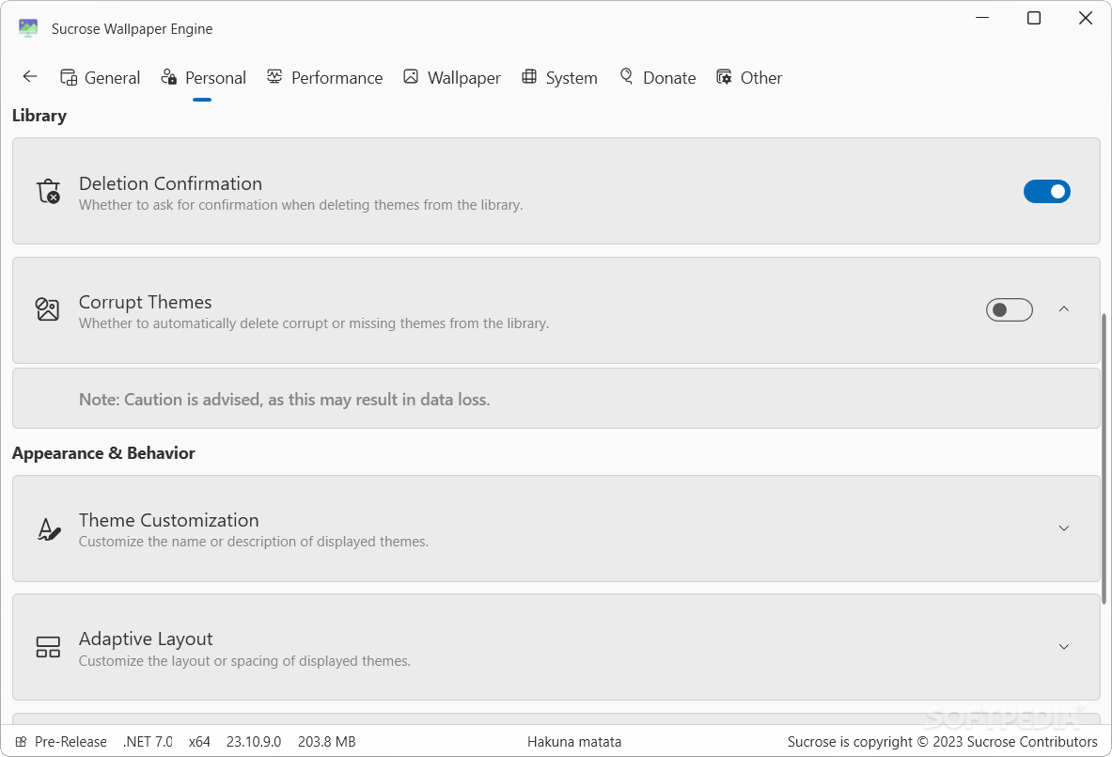Click the Pre-Release status bar icon
This screenshot has height=757, width=1112.
tap(22, 741)
